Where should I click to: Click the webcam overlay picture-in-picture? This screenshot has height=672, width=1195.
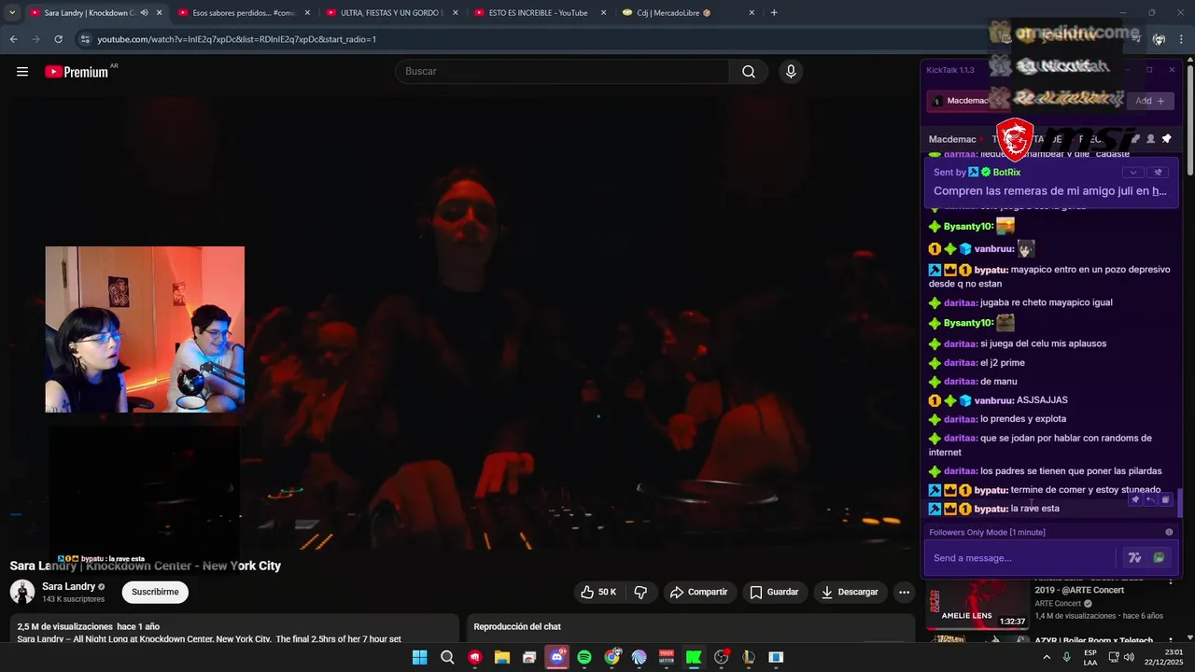click(145, 329)
